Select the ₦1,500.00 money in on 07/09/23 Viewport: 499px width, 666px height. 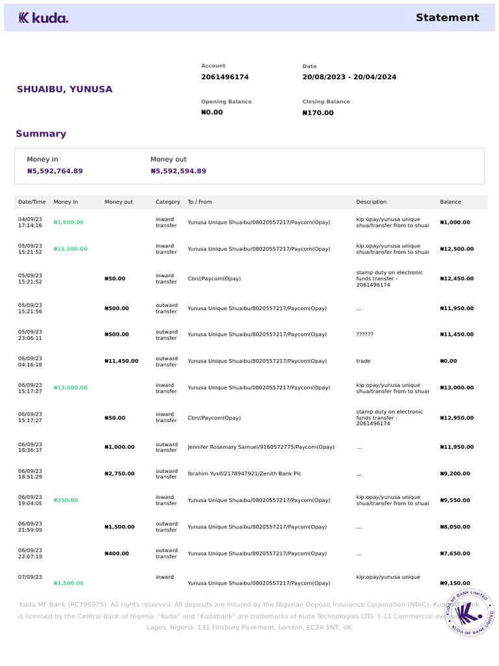click(x=68, y=583)
